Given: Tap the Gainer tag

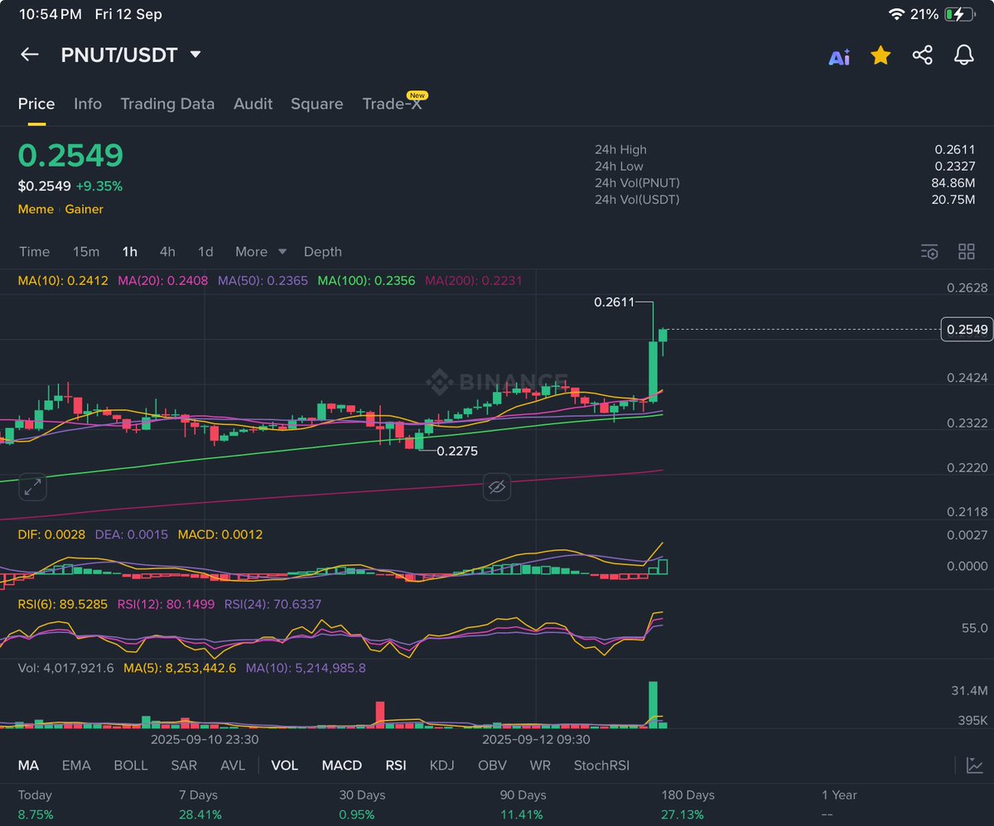Looking at the screenshot, I should (x=84, y=209).
